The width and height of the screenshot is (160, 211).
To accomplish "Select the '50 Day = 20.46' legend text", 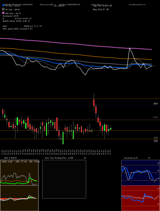I will click(x=12, y=10).
